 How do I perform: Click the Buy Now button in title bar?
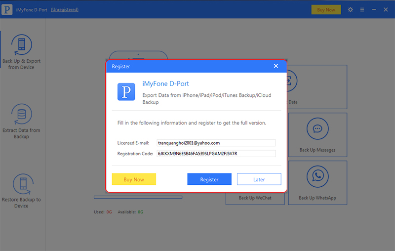coord(326,10)
